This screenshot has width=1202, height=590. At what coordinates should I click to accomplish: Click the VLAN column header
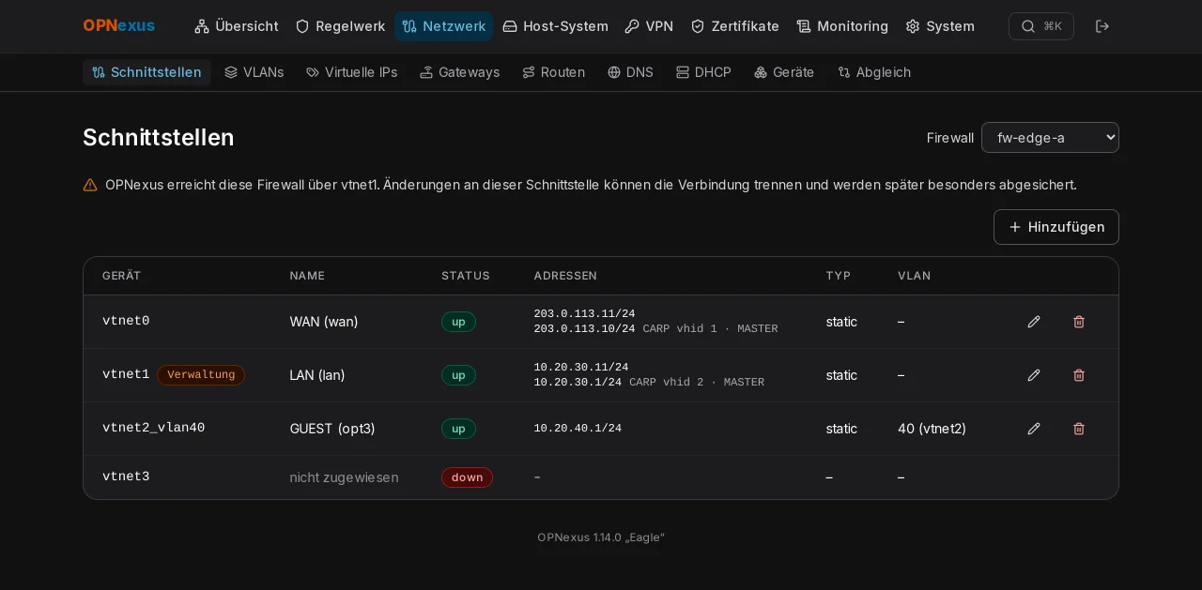click(915, 276)
